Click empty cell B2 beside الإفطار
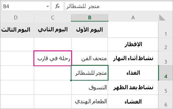 click(90, 45)
